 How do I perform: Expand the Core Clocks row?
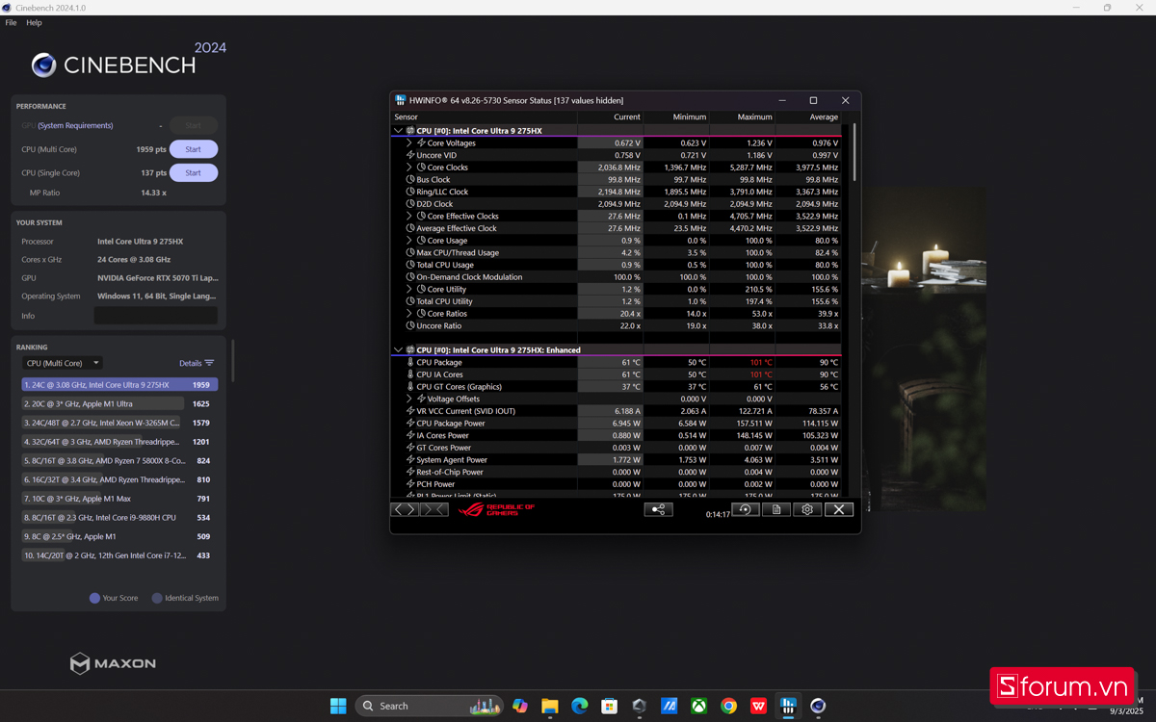[409, 168]
